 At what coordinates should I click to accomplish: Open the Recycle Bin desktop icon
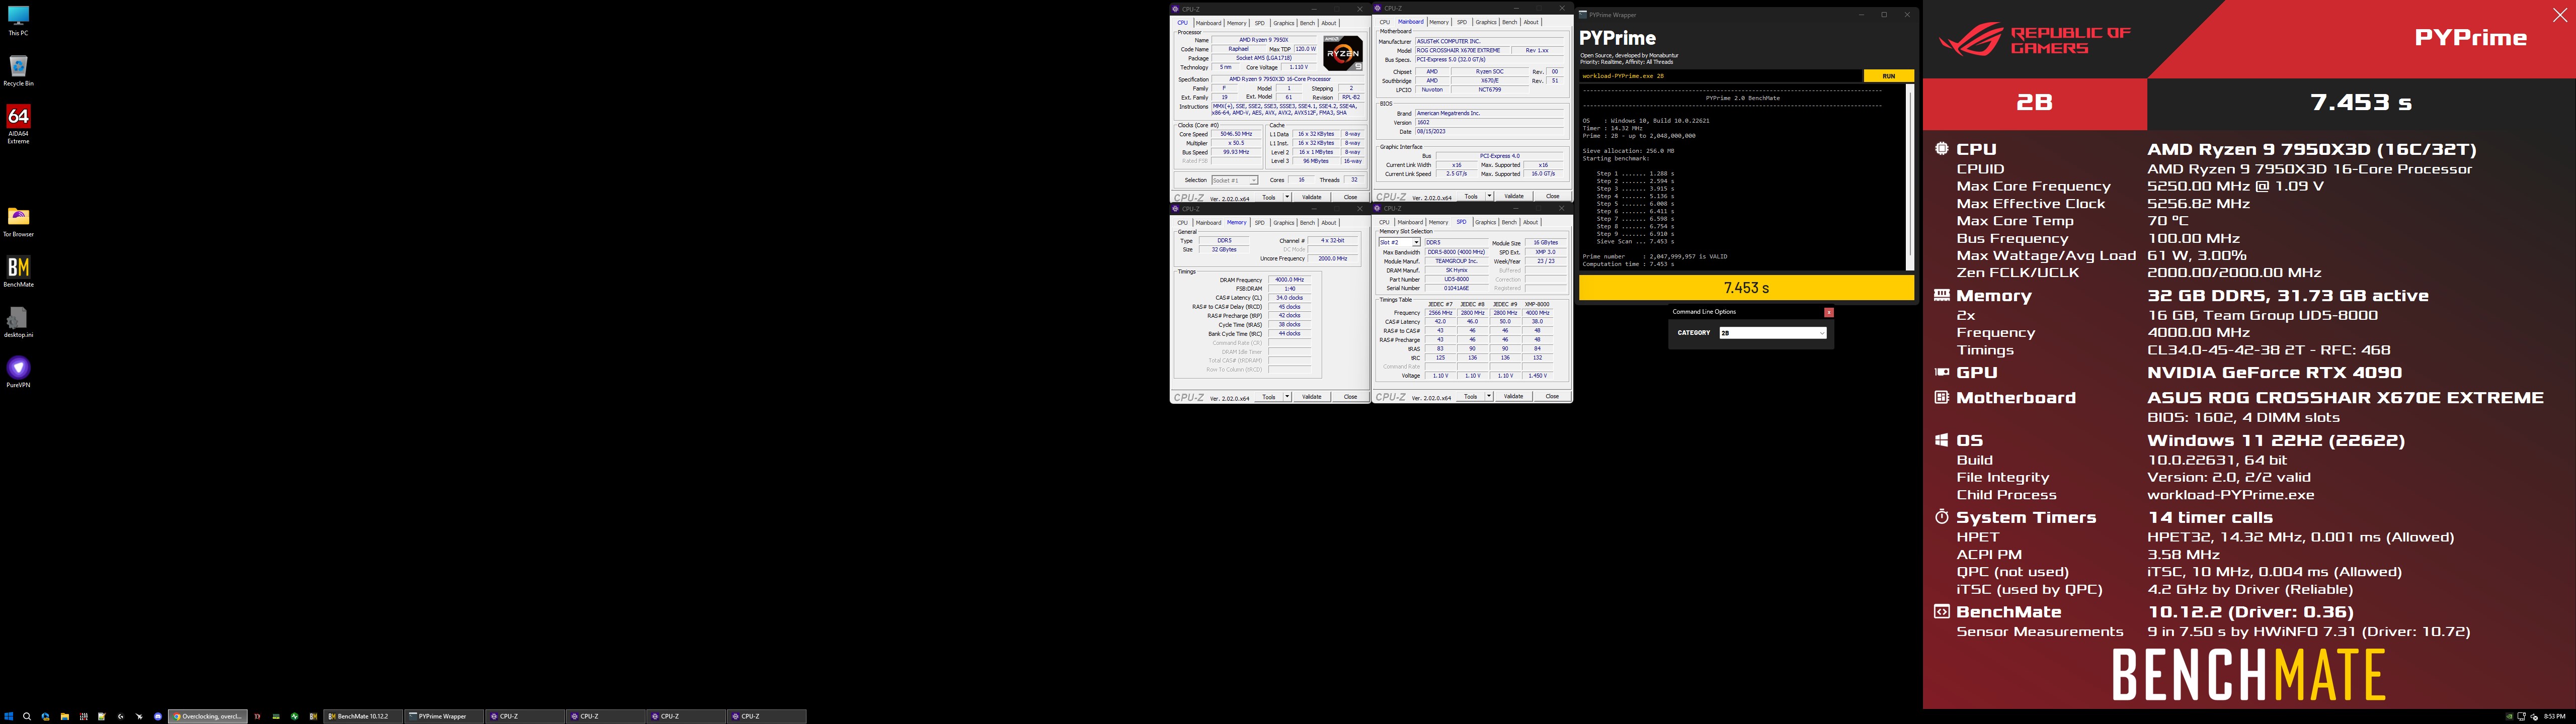click(18, 70)
